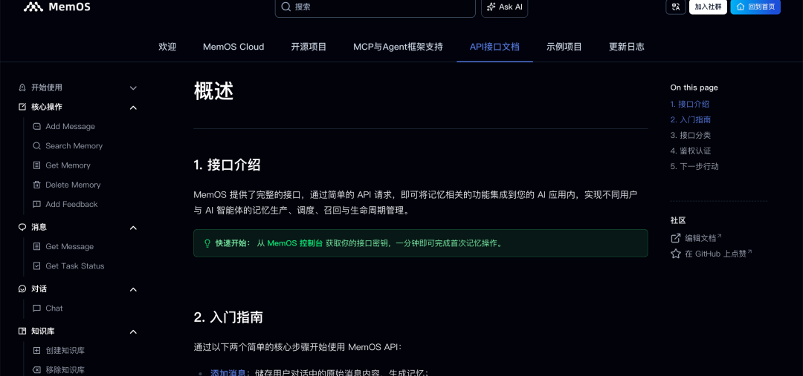This screenshot has width=803, height=376.
Task: Click the Get Message document icon
Action: click(36, 246)
